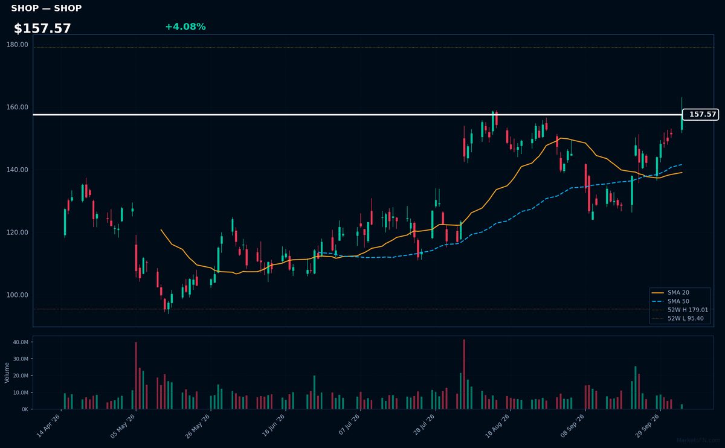This screenshot has height=448, width=725.
Task: Click the 160.00 price axis label
Action: [18, 107]
